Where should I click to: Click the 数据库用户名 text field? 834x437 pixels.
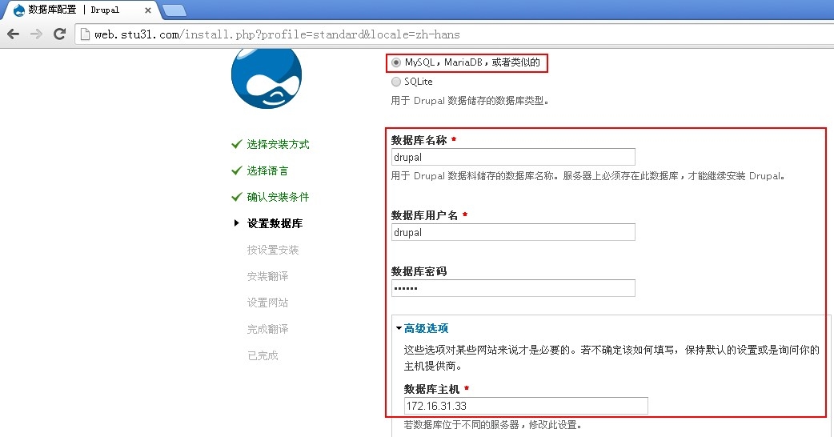(x=513, y=232)
